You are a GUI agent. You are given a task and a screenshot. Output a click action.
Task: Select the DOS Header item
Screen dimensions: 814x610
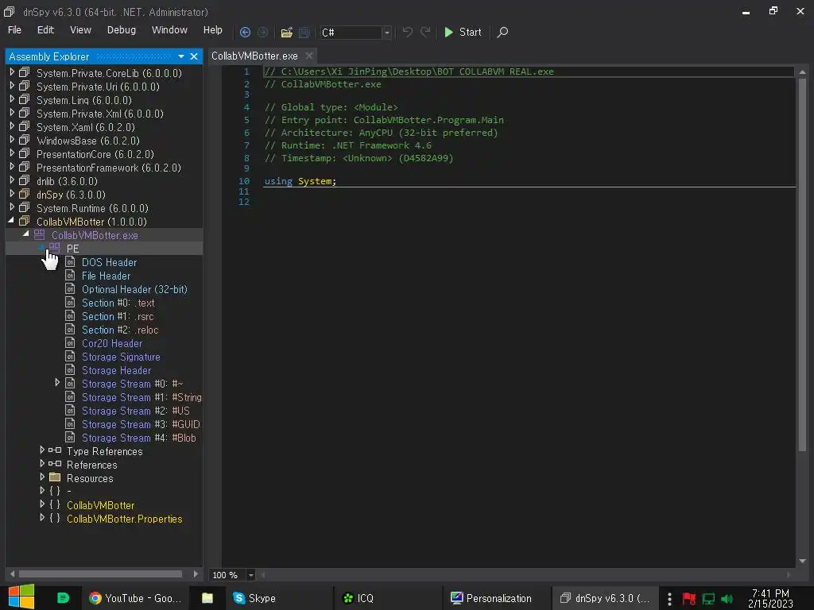(109, 262)
